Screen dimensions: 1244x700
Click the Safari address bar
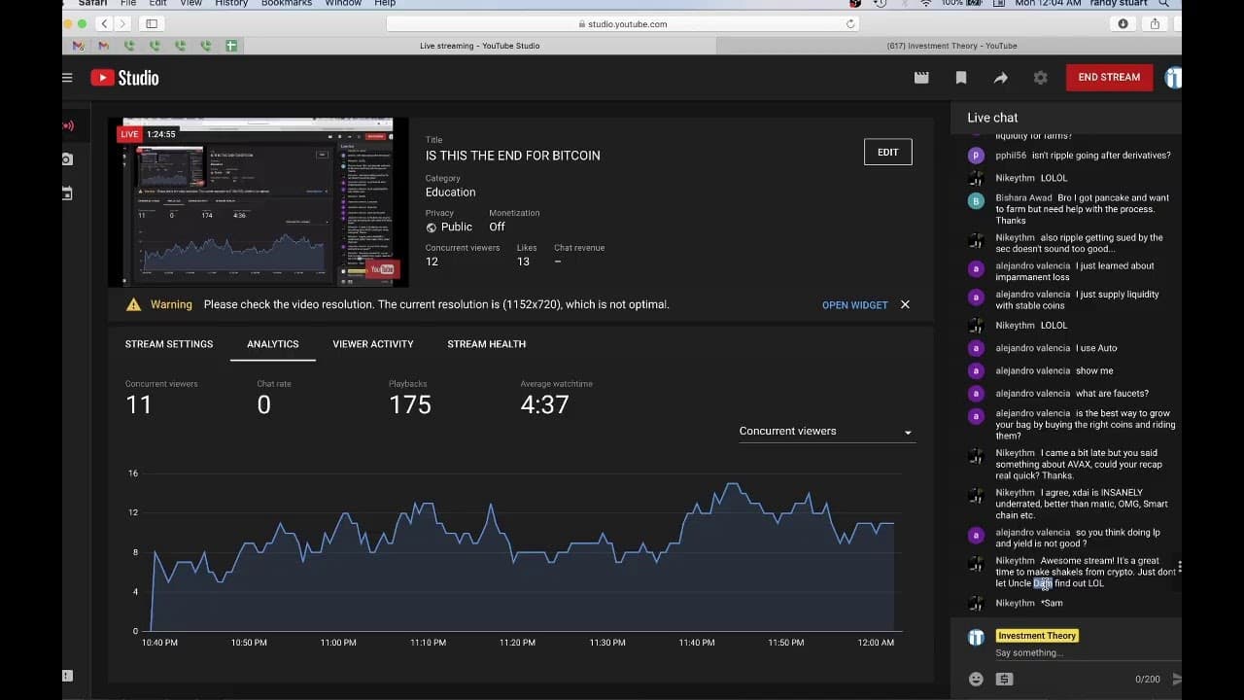click(622, 23)
